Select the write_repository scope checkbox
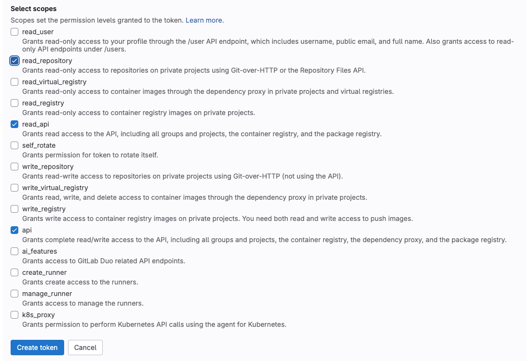This screenshot has width=527, height=361. tap(14, 167)
